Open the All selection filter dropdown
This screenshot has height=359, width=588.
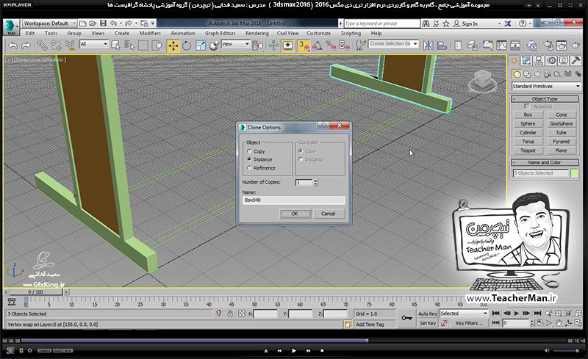click(x=94, y=44)
